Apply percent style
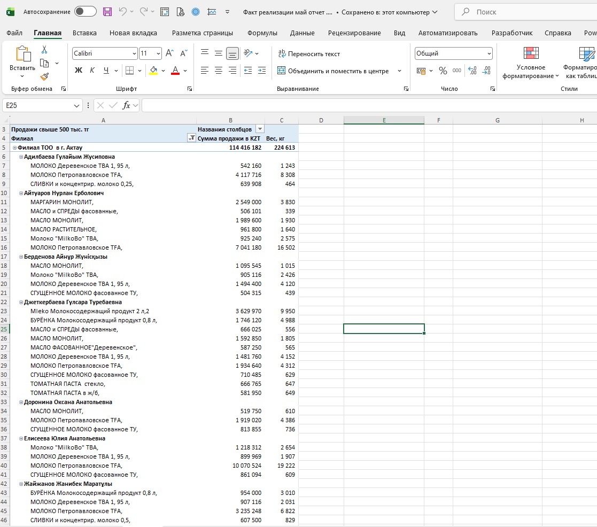Viewport: 597px width, 527px height. coord(443,71)
